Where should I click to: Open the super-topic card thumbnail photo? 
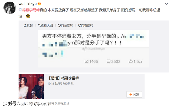tap(31, 86)
